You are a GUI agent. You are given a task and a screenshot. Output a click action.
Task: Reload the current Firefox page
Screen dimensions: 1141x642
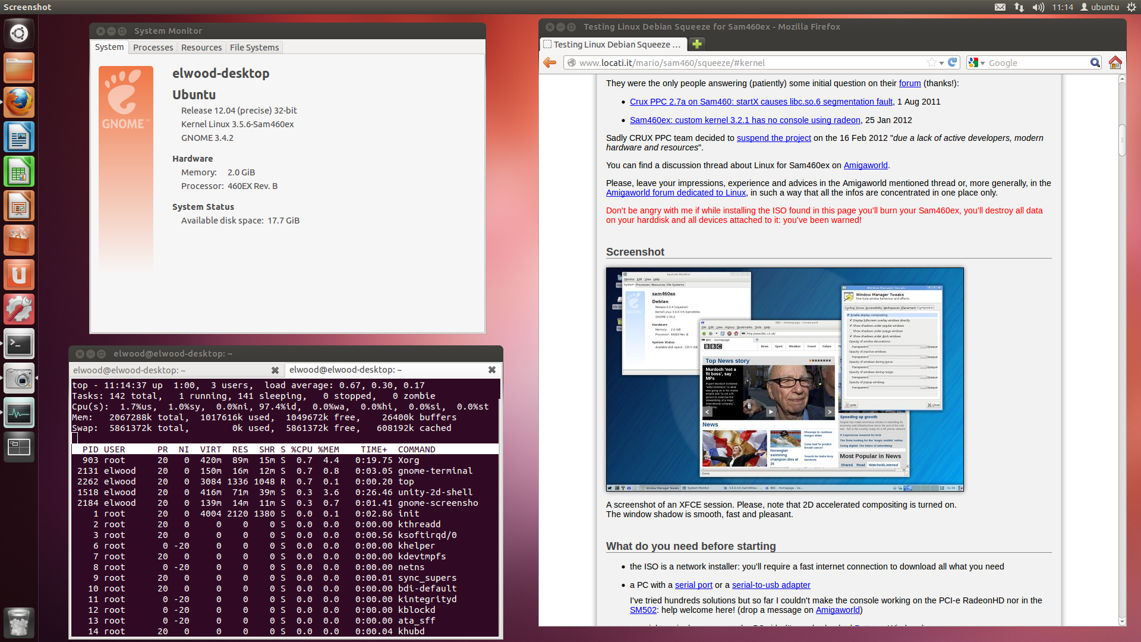click(953, 62)
